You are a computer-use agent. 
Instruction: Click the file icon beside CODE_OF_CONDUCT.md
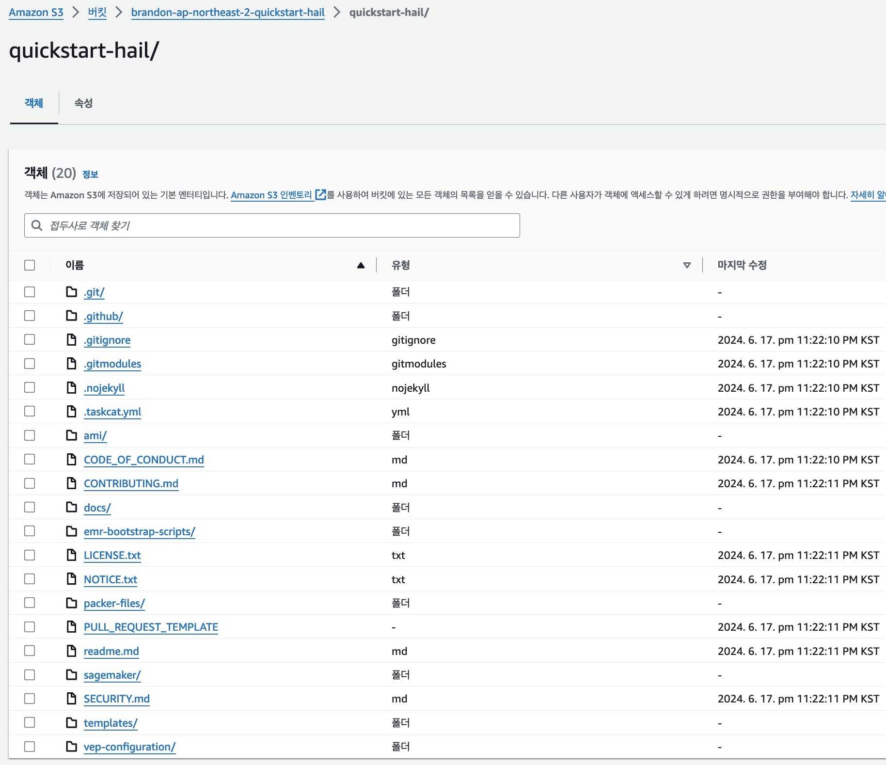pos(72,459)
